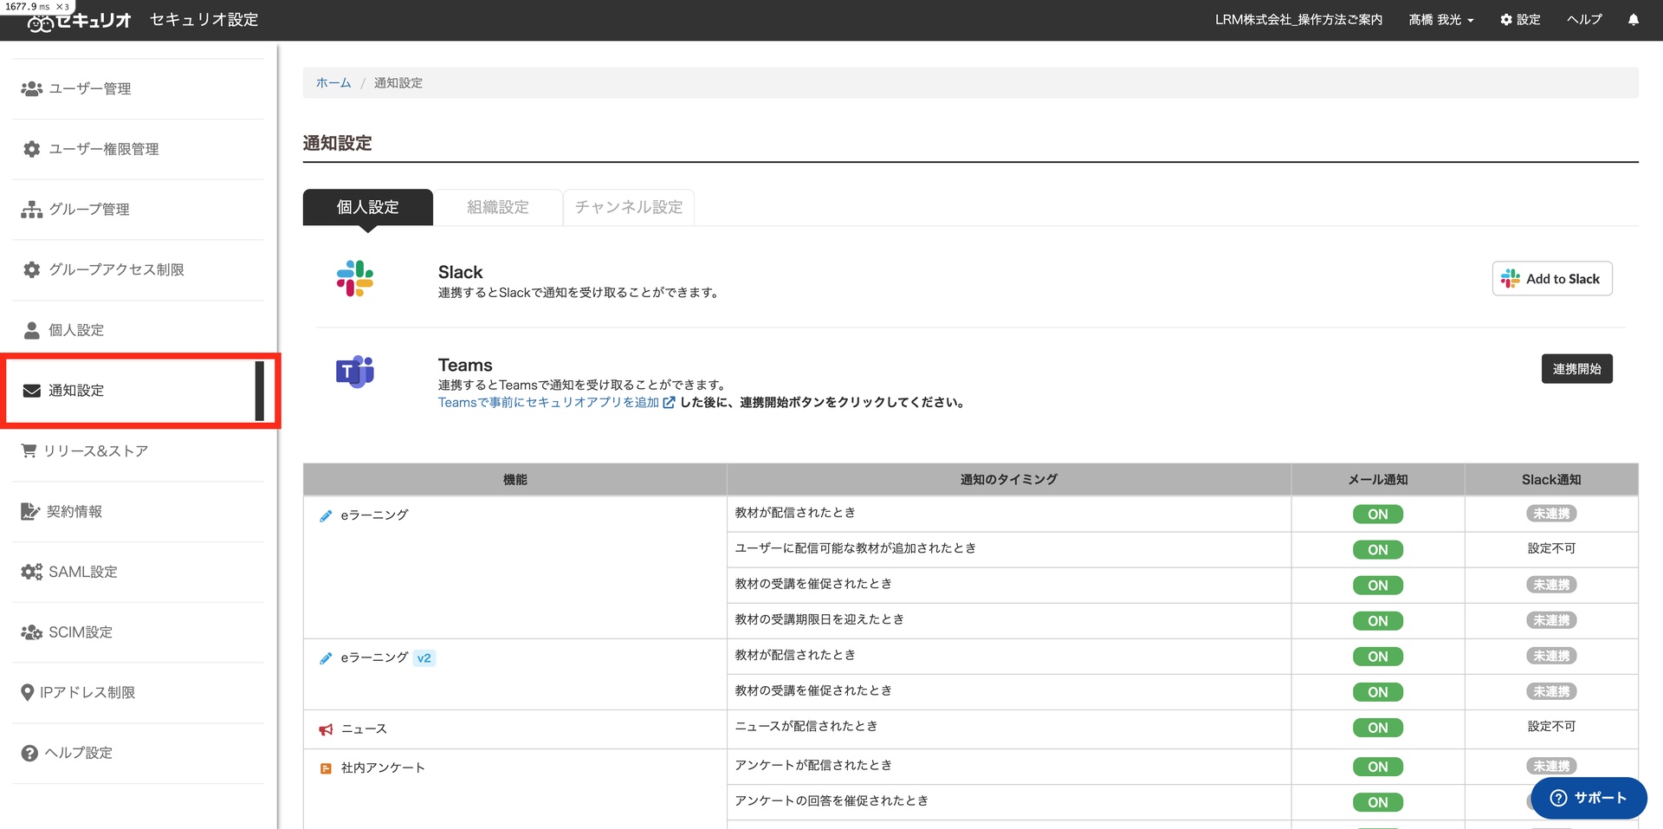1663x829 pixels.
Task: Open the 高橋 我光 user dropdown
Action: tap(1440, 20)
